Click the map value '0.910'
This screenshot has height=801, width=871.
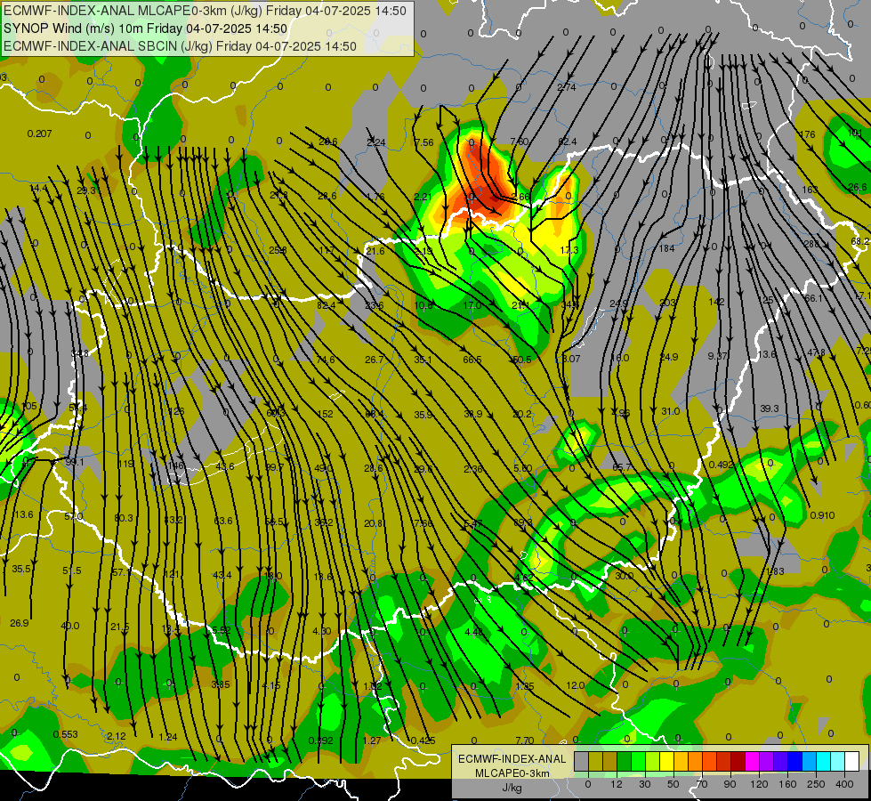pyautogui.click(x=822, y=515)
